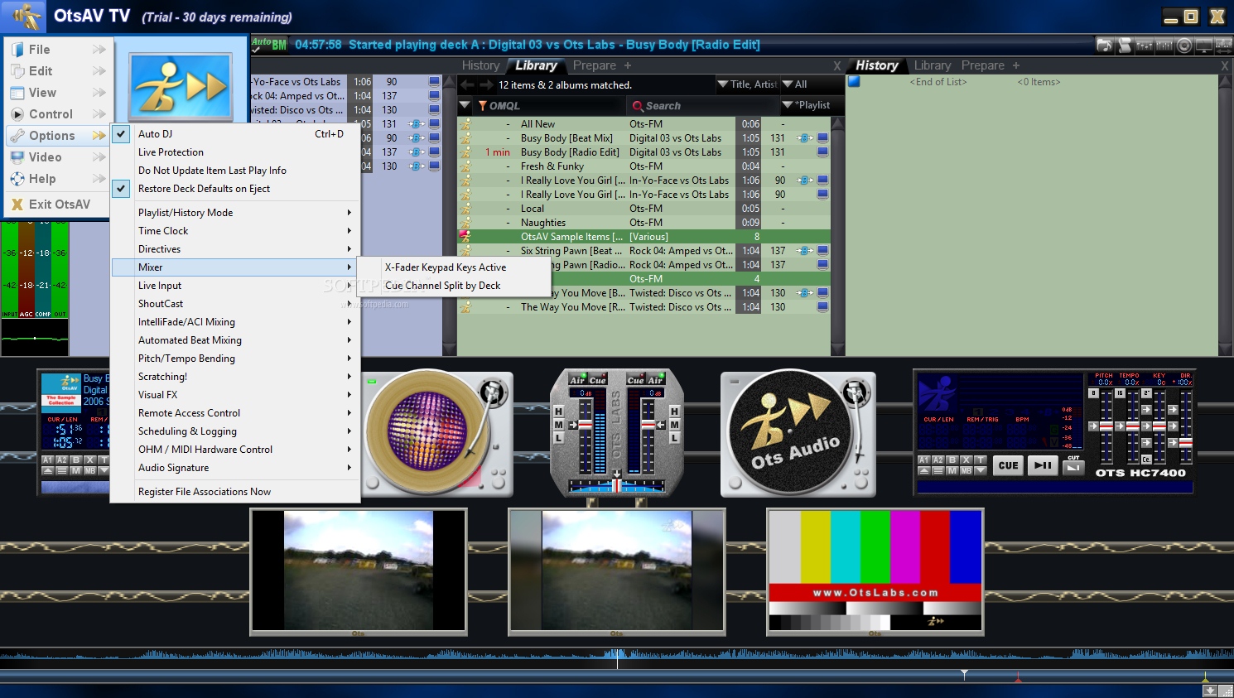The image size is (1234, 698).
Task: Toggle Restore Deck Defaults on Eject
Action: [235, 189]
